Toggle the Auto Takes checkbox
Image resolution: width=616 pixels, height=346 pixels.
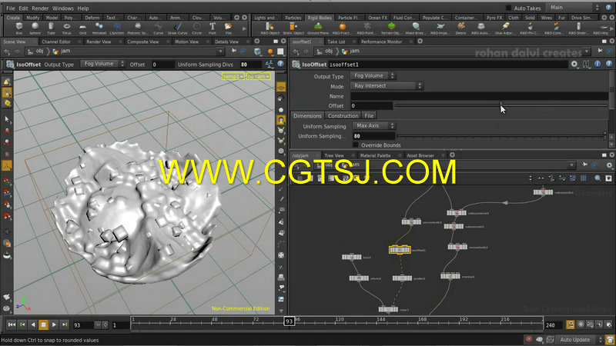508,8
